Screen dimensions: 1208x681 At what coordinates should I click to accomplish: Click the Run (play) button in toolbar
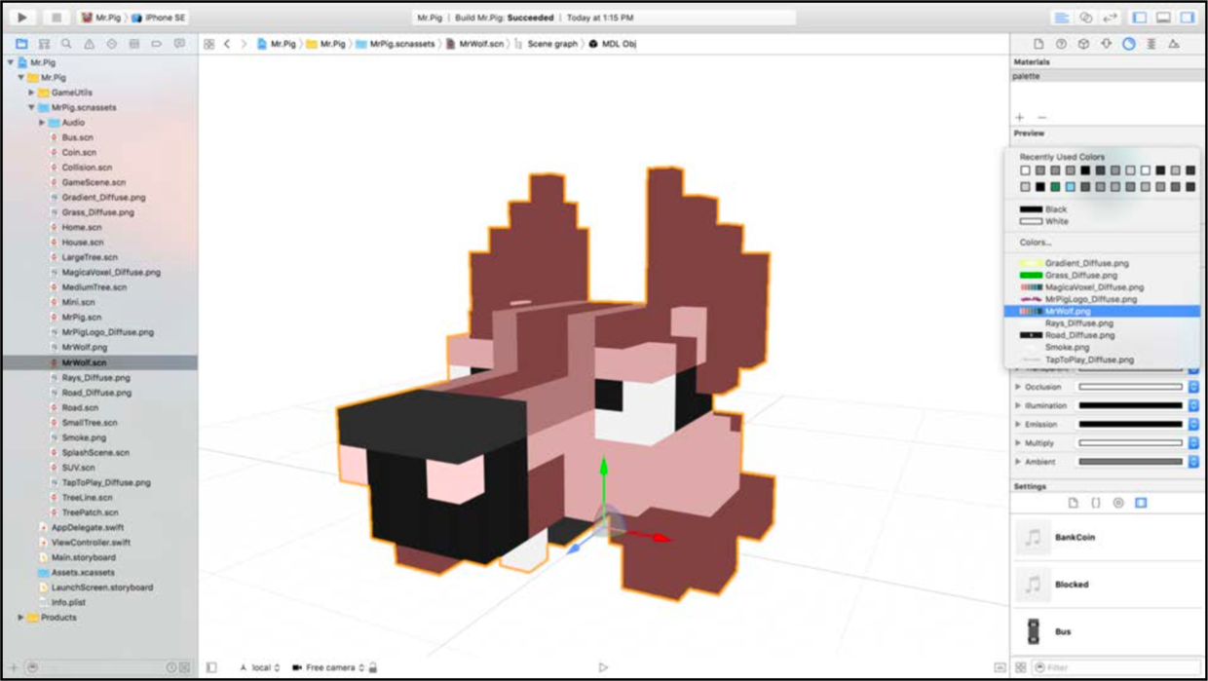click(x=22, y=18)
